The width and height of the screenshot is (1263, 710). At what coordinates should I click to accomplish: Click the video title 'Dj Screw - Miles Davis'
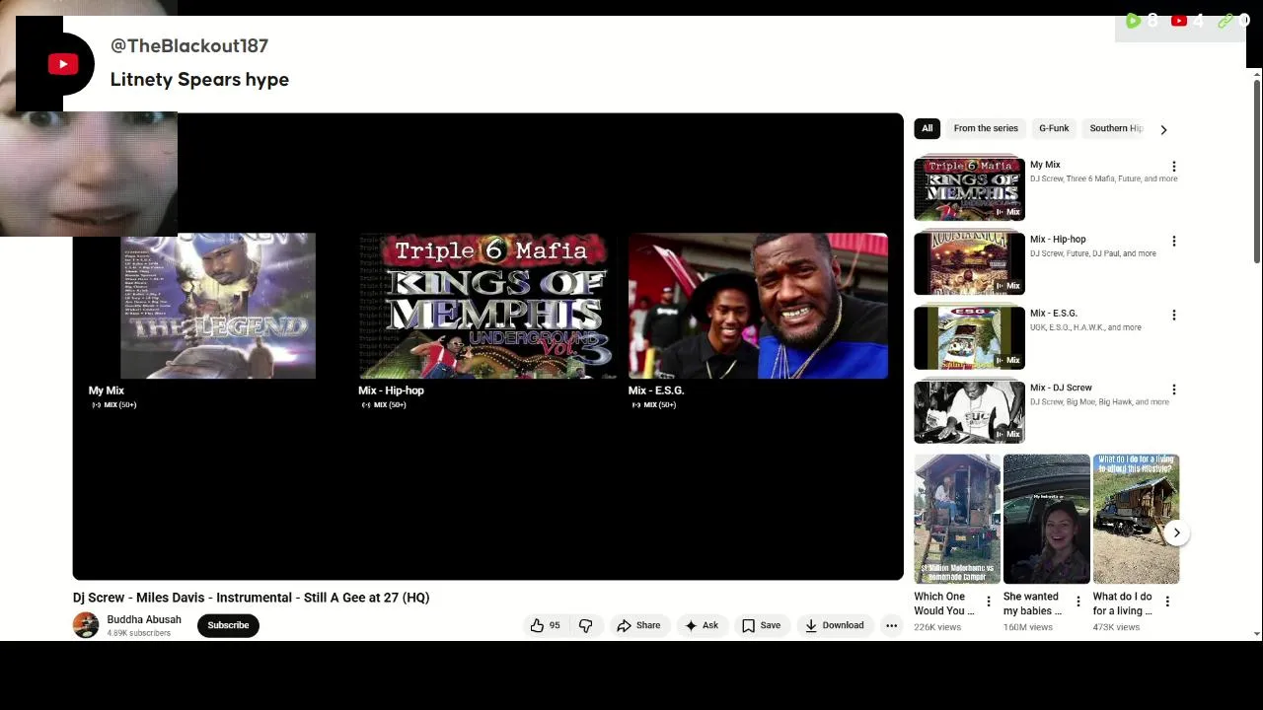(x=251, y=598)
